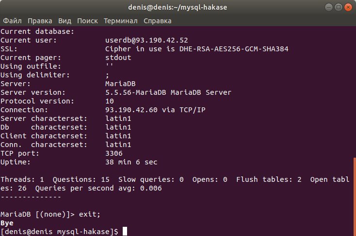
Task: Click the shell prompt cursor block
Action: [125, 232]
